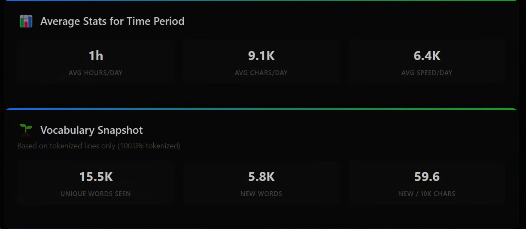
Task: Click the gradient bar above Average Stats panel
Action: (263, 1)
